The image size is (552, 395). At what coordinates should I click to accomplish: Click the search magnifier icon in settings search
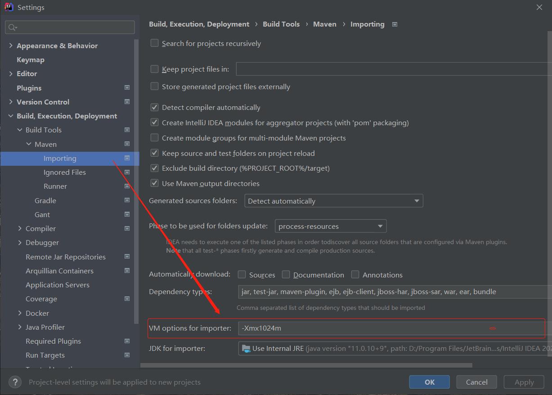13,27
